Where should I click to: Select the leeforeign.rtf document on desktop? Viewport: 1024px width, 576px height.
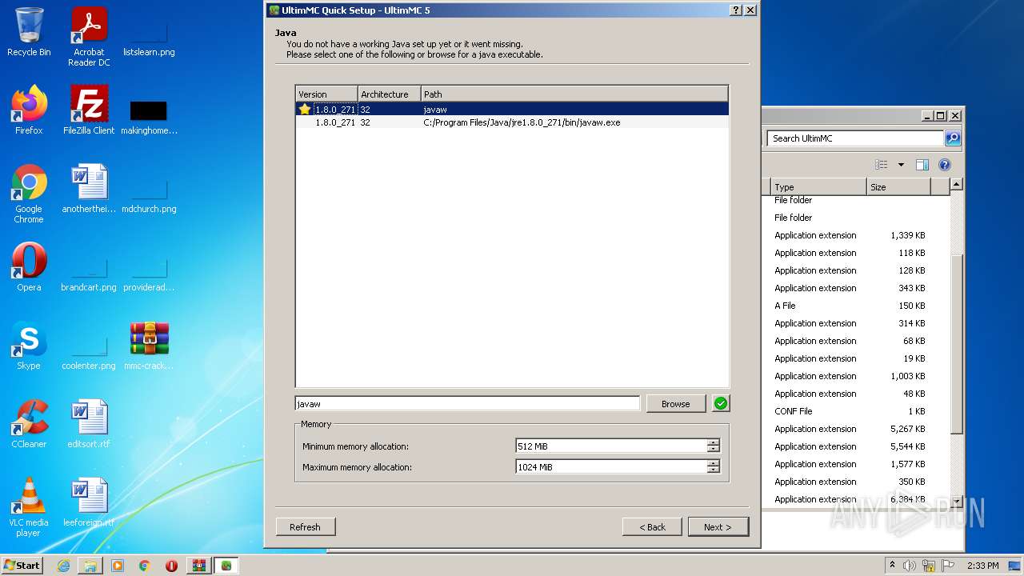(89, 502)
